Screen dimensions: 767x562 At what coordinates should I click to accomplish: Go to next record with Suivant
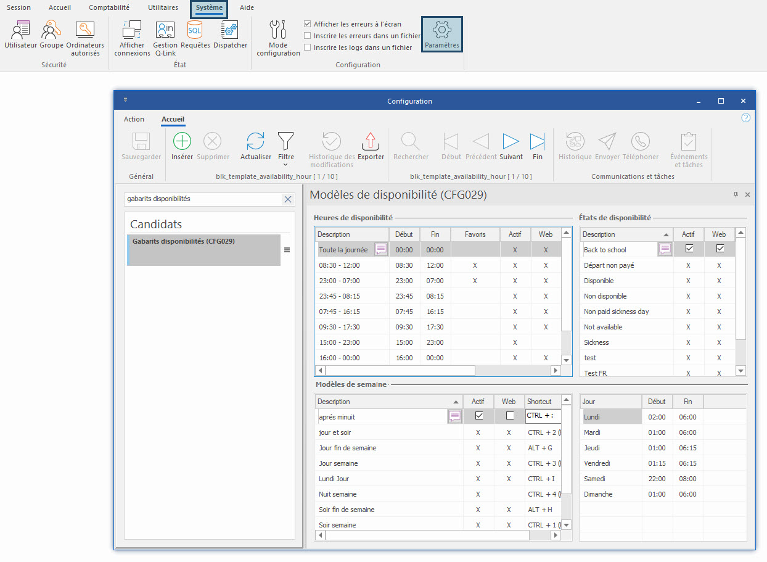[511, 142]
